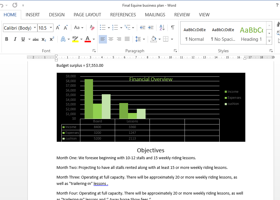Switch to the MAILINGS tab

pyautogui.click(x=155, y=15)
